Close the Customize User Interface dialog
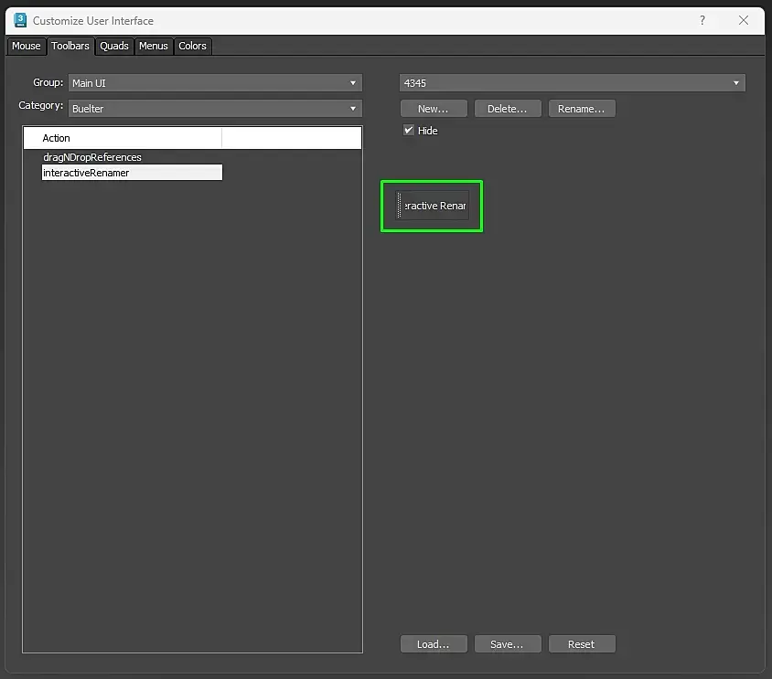Viewport: 772px width, 679px height. 744,20
